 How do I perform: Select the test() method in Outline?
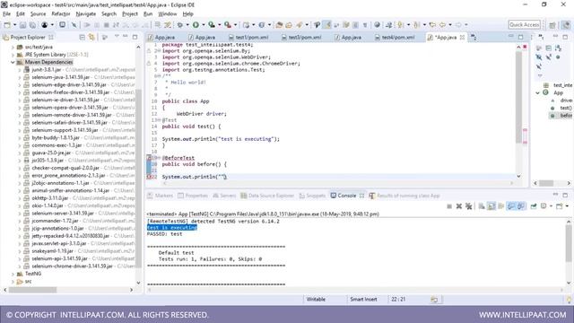pos(565,108)
